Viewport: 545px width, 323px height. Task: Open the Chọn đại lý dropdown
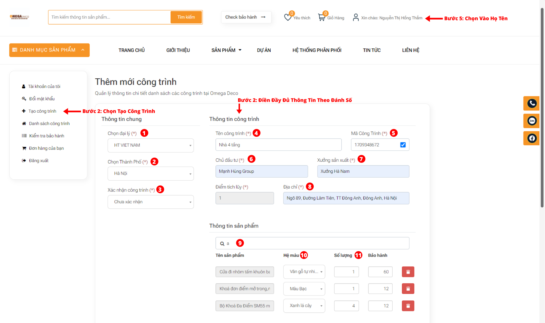[151, 145]
